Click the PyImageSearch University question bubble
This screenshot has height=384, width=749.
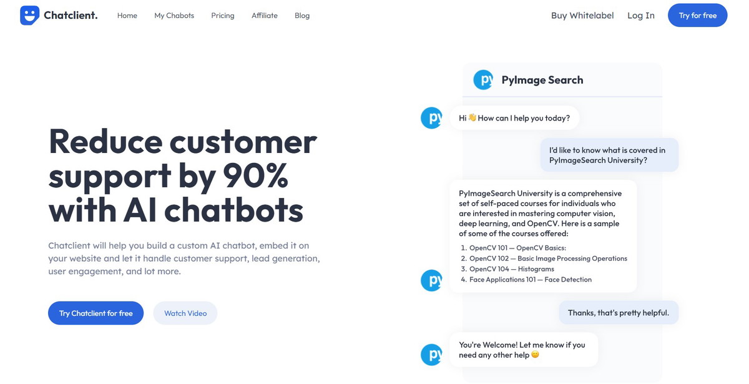tap(609, 155)
